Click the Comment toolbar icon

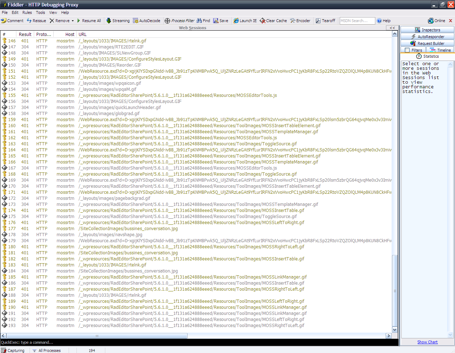tap(4, 21)
